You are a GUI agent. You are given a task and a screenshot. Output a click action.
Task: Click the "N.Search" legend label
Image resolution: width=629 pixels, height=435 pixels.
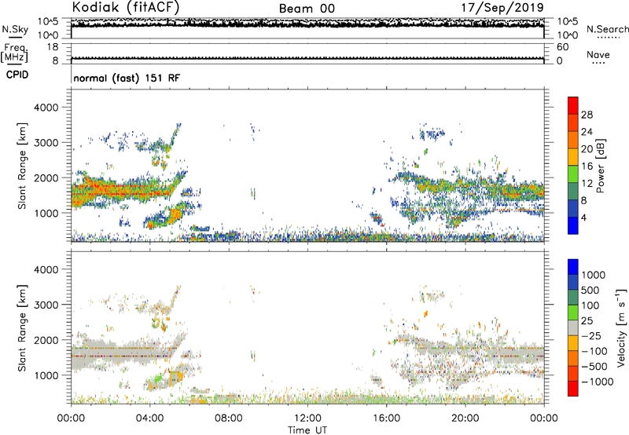point(607,29)
